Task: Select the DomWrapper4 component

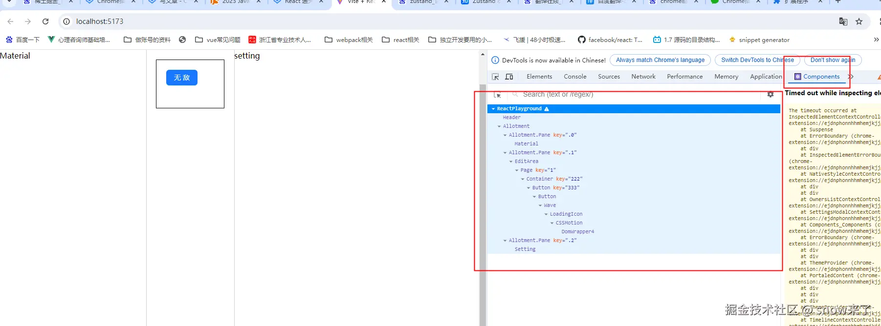Action: [578, 232]
